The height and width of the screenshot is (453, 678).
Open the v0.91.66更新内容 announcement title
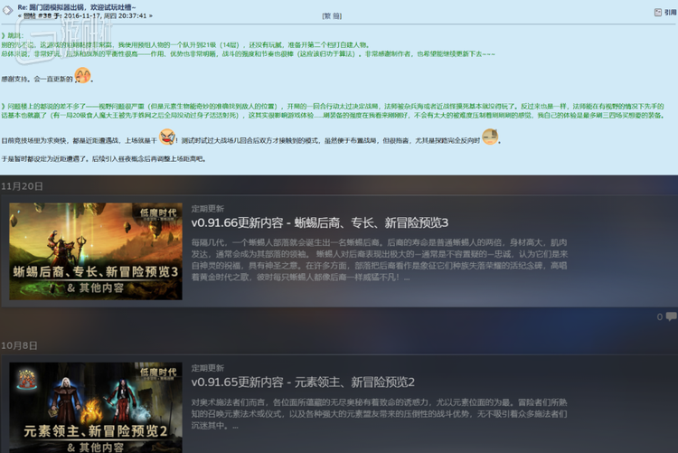319,222
